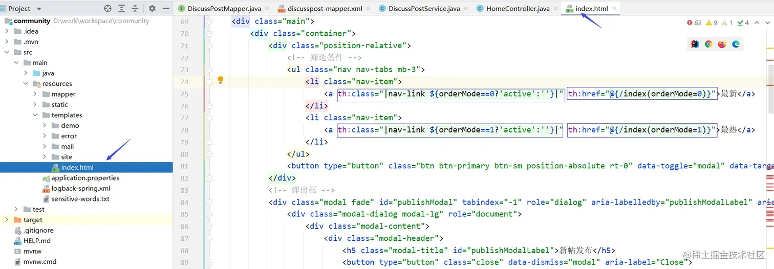Open page in Chrome browser icon
Viewport: 774px width, 269px height.
pyautogui.click(x=708, y=44)
